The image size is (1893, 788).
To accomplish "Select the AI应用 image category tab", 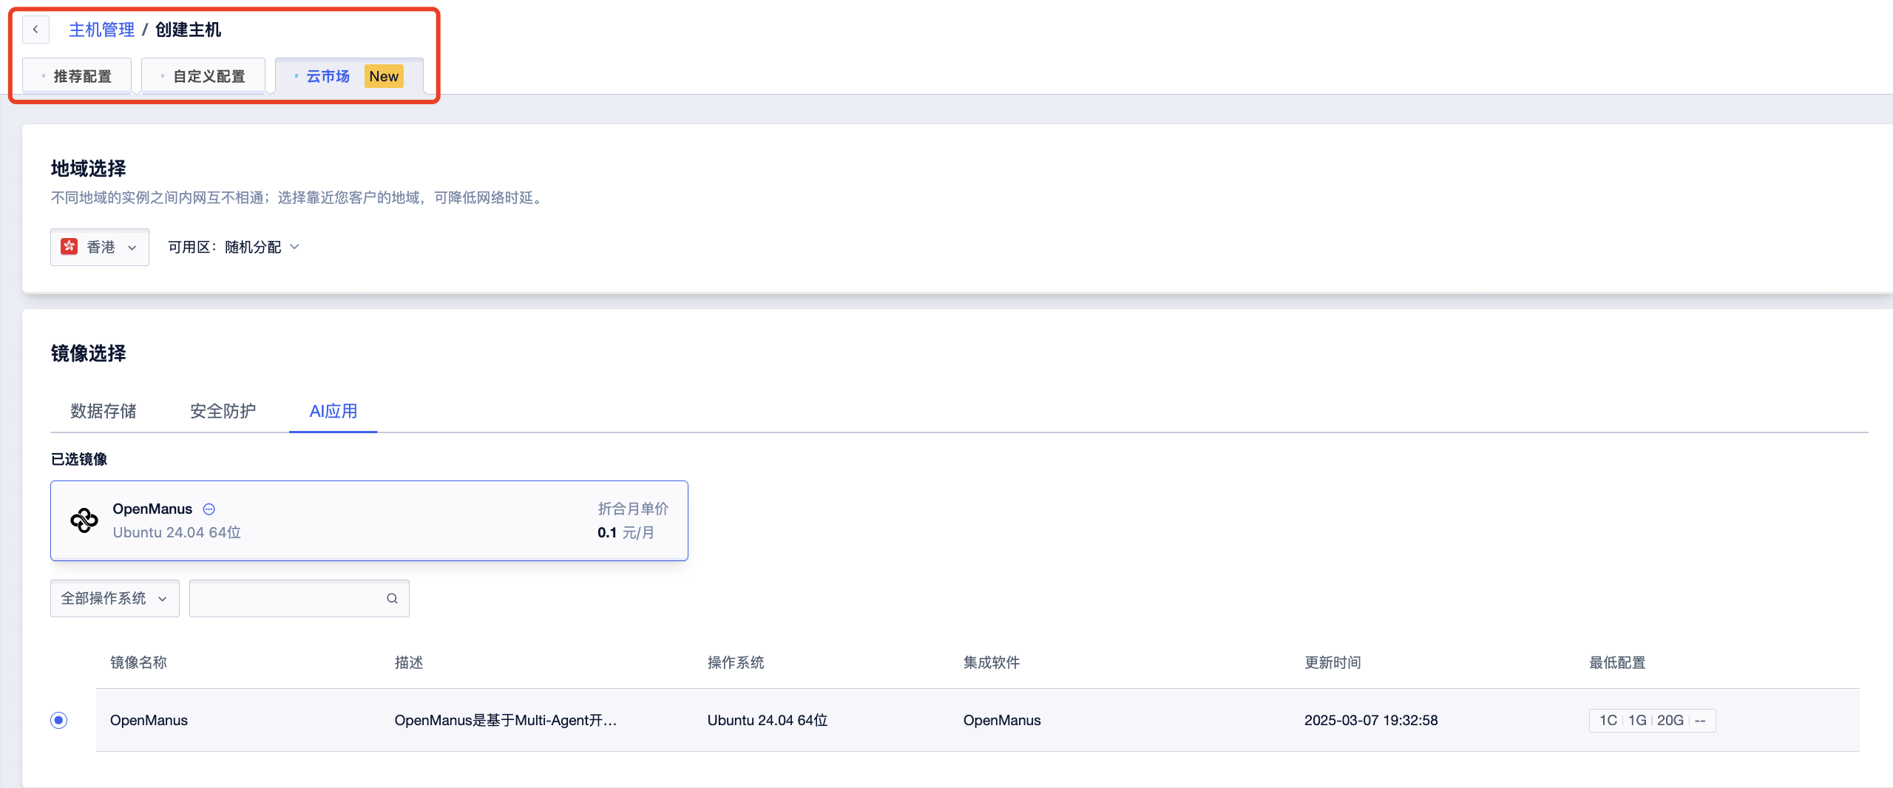I will (x=333, y=411).
